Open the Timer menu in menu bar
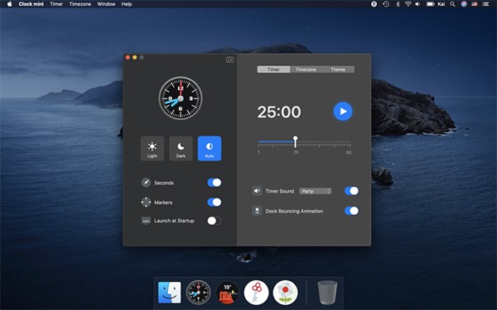The width and height of the screenshot is (497, 310). [56, 4]
